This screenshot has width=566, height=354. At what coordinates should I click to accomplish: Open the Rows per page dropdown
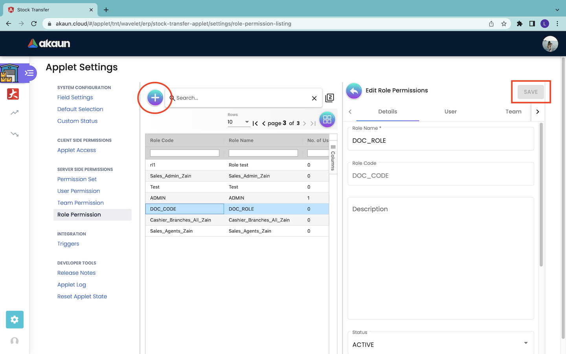pyautogui.click(x=239, y=122)
